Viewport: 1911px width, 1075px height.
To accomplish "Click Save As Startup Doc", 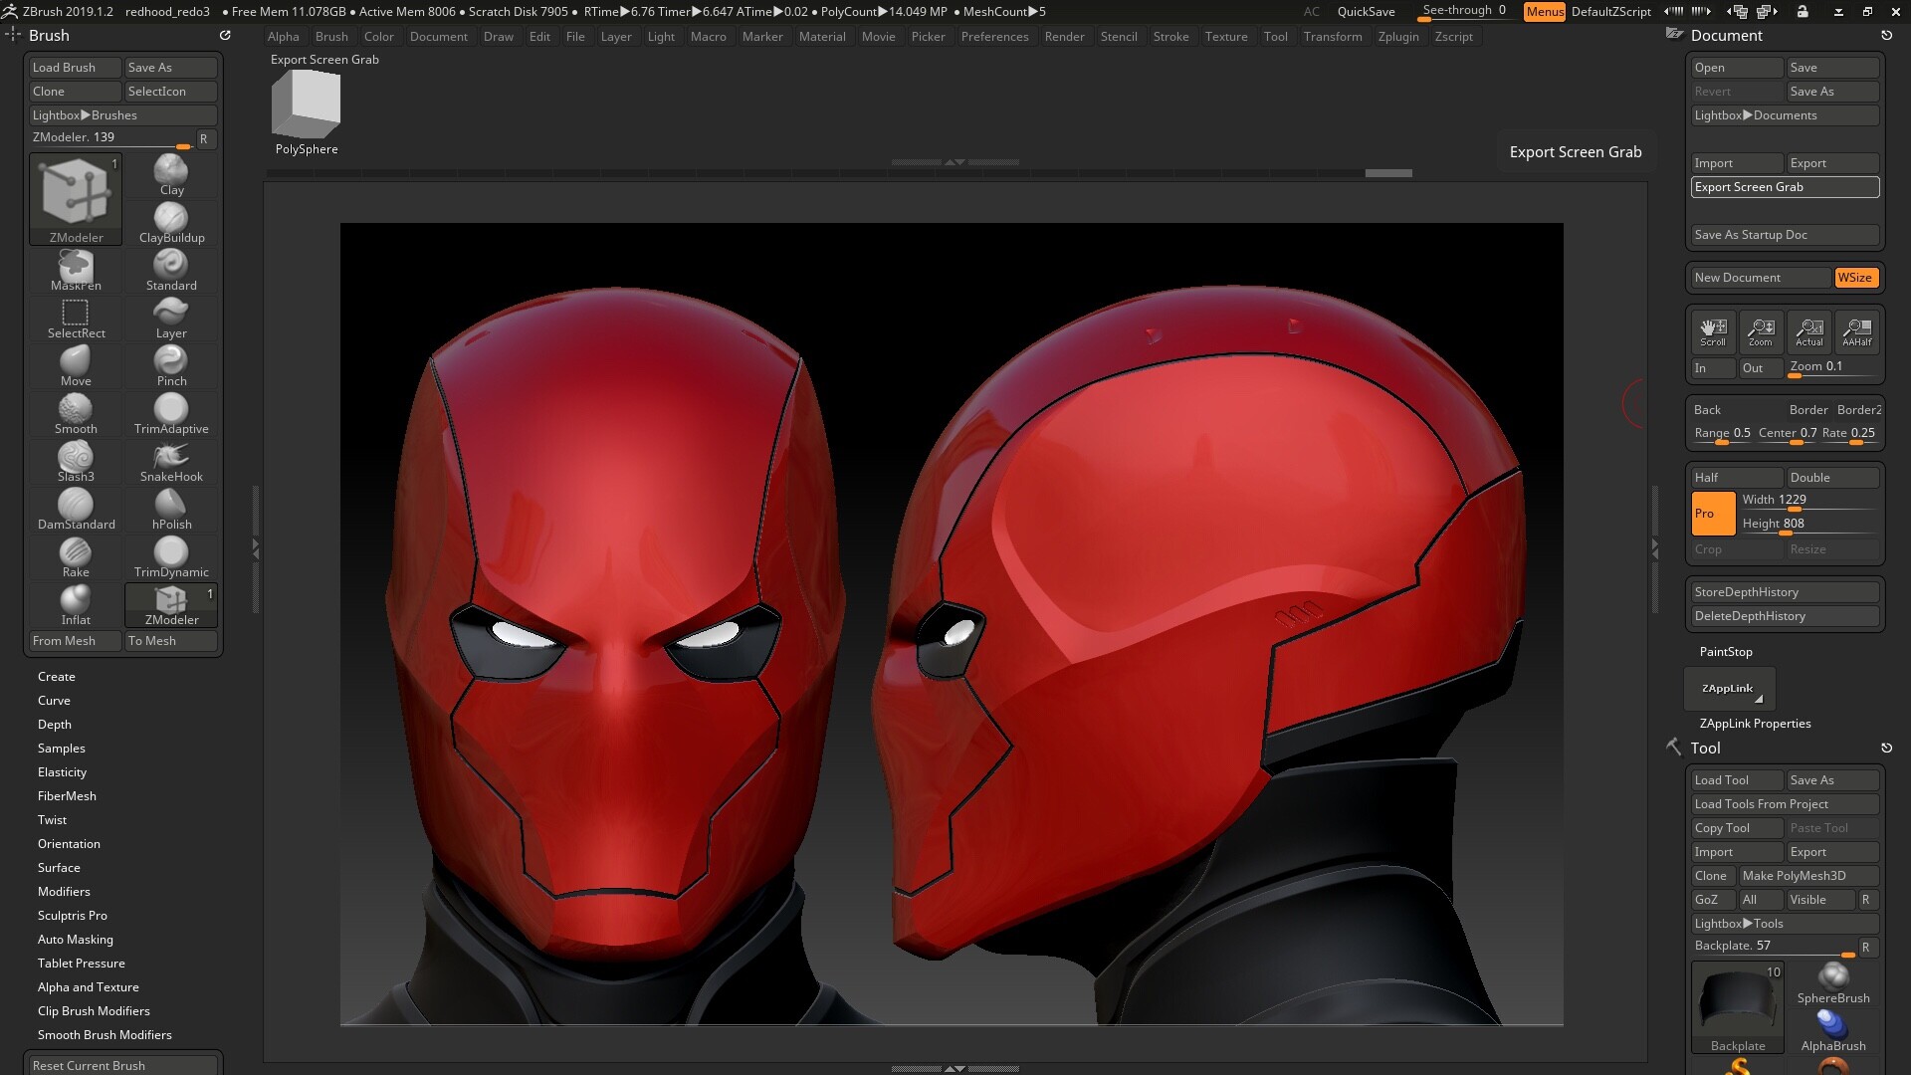I will click(x=1785, y=235).
